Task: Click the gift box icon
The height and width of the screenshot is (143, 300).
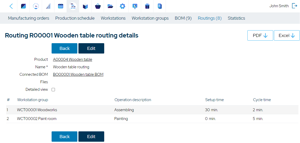Action: coord(147,6)
